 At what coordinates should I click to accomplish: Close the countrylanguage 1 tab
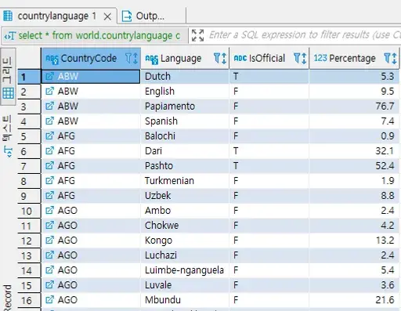pos(107,16)
